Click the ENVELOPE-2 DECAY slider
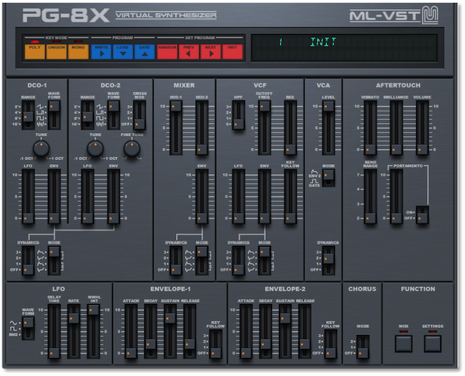 pyautogui.click(x=265, y=332)
